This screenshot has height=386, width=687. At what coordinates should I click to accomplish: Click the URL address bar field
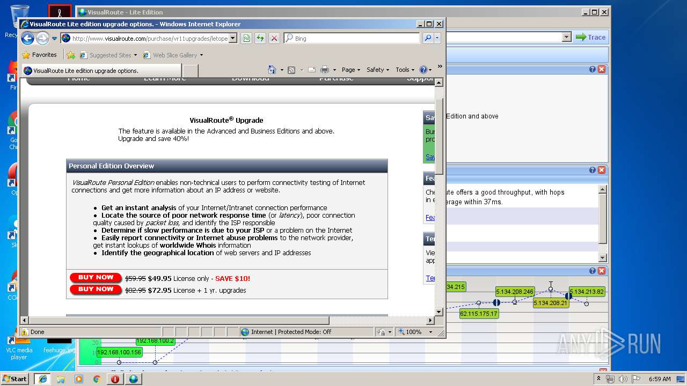(x=145, y=38)
